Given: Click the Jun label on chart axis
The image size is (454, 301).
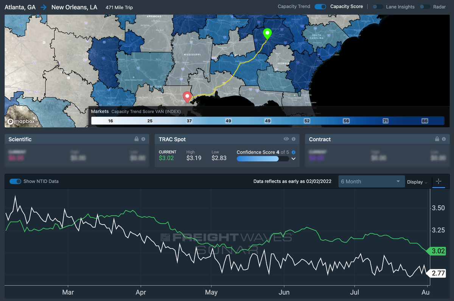Looking at the screenshot, I should [x=284, y=292].
